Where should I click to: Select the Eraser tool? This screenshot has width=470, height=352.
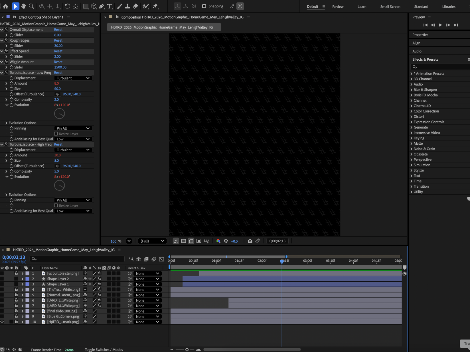click(135, 6)
